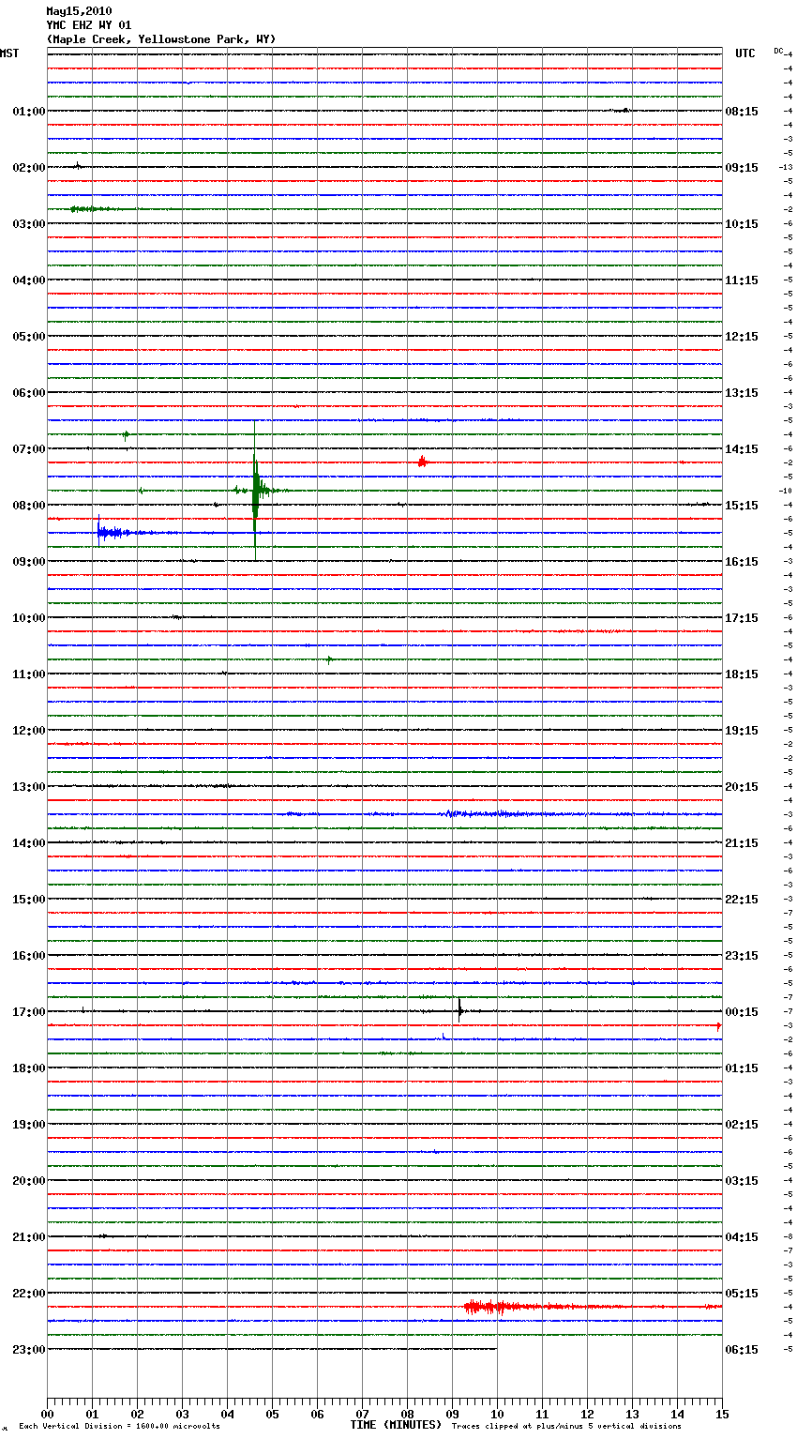Click minute 07 on the bottom axis
Screen dimensions: 797x1439
tap(362, 1414)
